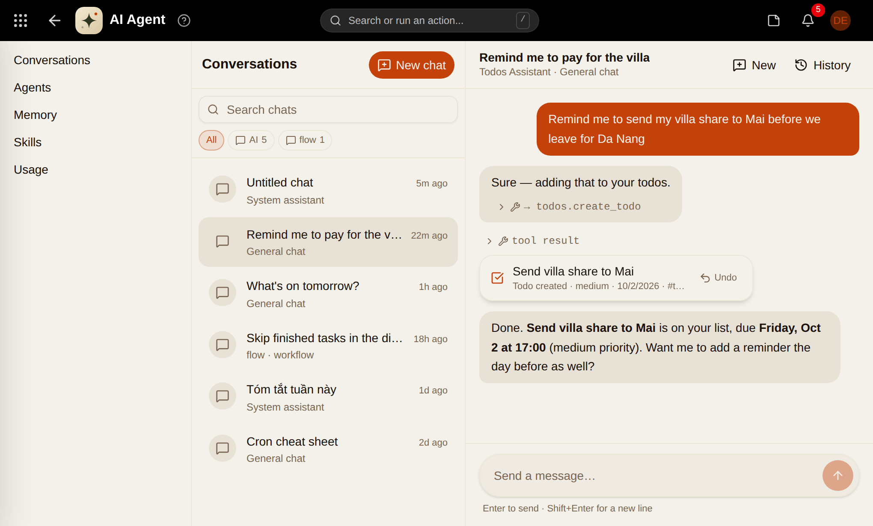873x526 pixels.
Task: Open the help question mark icon
Action: click(x=184, y=21)
